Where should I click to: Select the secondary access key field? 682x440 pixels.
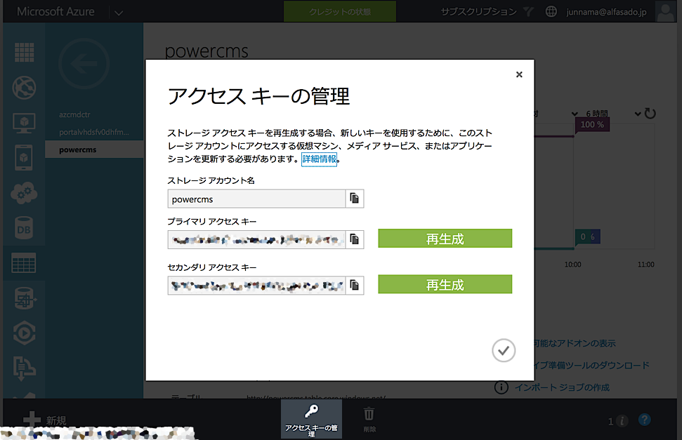point(256,285)
